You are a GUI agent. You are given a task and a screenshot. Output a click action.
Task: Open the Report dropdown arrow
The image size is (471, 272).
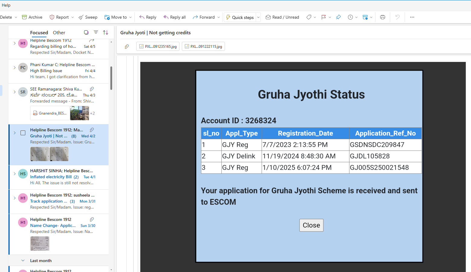[73, 17]
